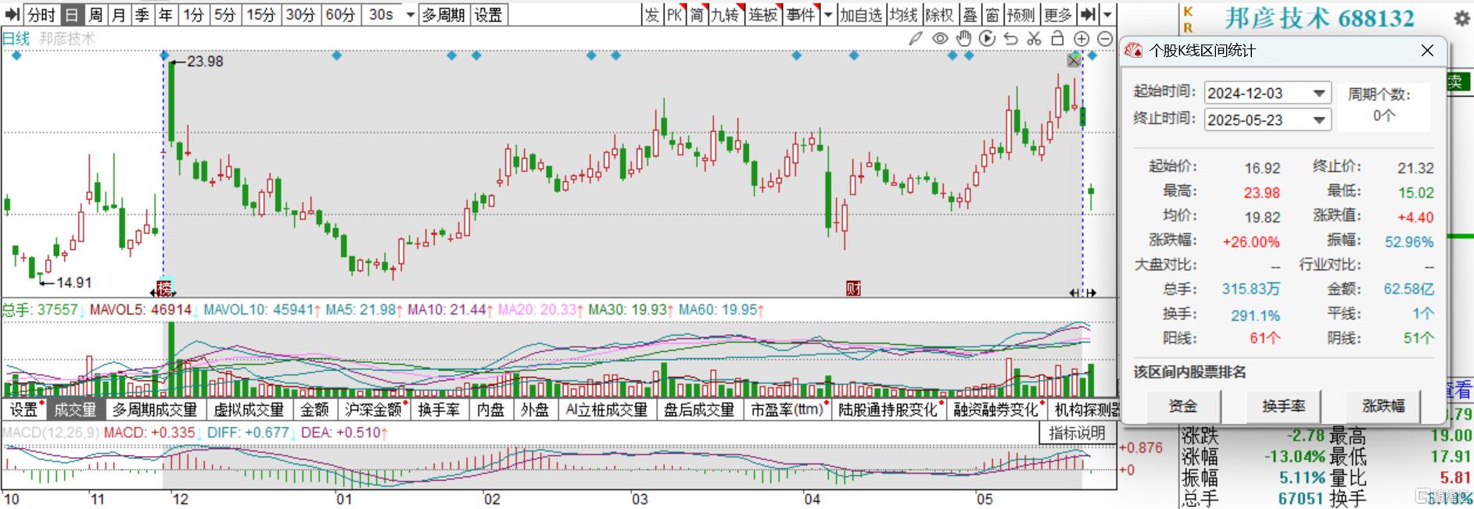Viewport: 1474px width, 509px height.
Task: Select the 季 quarterly period
Action: tap(142, 15)
